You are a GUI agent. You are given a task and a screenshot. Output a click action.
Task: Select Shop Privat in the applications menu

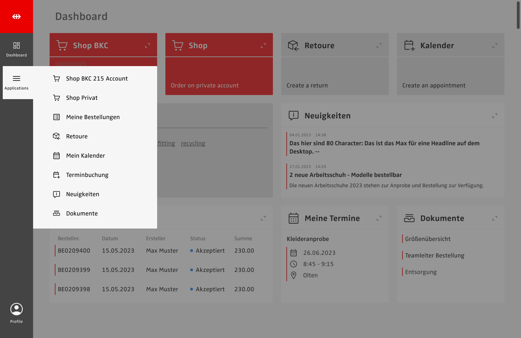coord(82,98)
